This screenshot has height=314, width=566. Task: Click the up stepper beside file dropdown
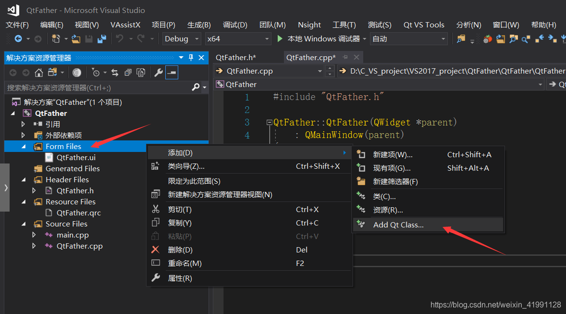(330, 68)
